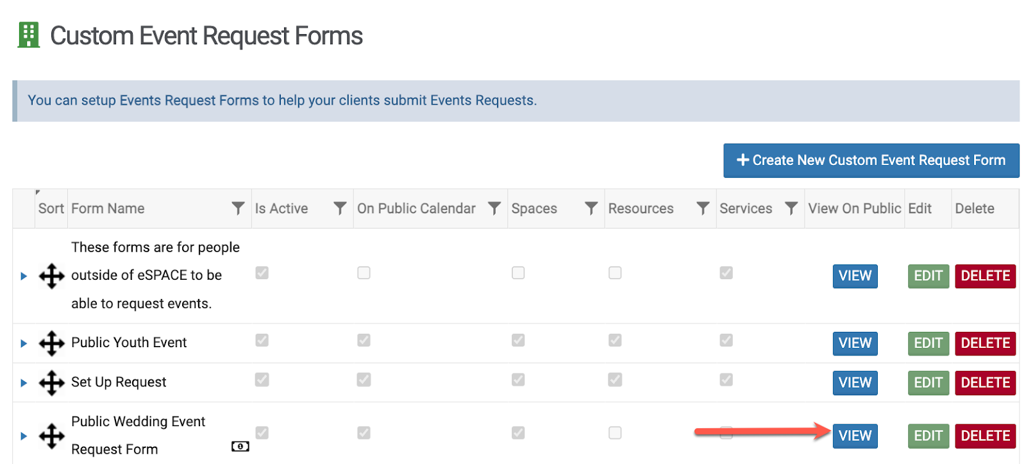Toggle Is Active checkbox for Public Youth Event

(x=262, y=340)
